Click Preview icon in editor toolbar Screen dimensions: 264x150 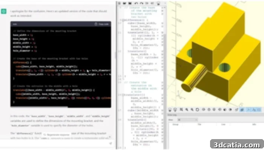click(158, 3)
